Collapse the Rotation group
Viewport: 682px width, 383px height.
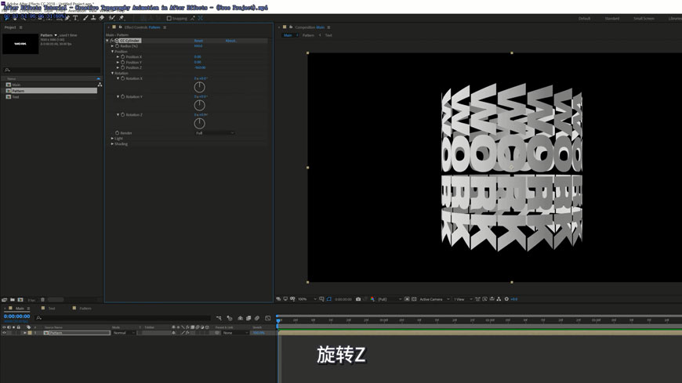(113, 73)
